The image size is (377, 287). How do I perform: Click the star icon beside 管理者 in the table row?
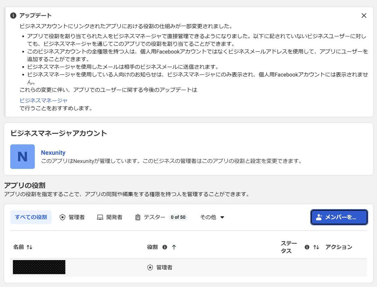(150, 267)
